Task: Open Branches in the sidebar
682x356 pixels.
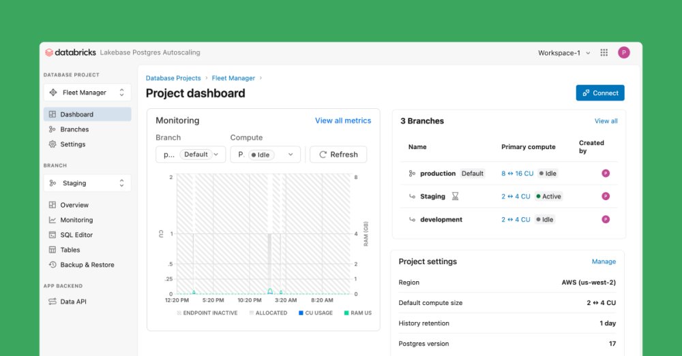Action: coord(87,129)
